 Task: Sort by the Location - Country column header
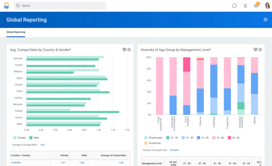coord(21,155)
